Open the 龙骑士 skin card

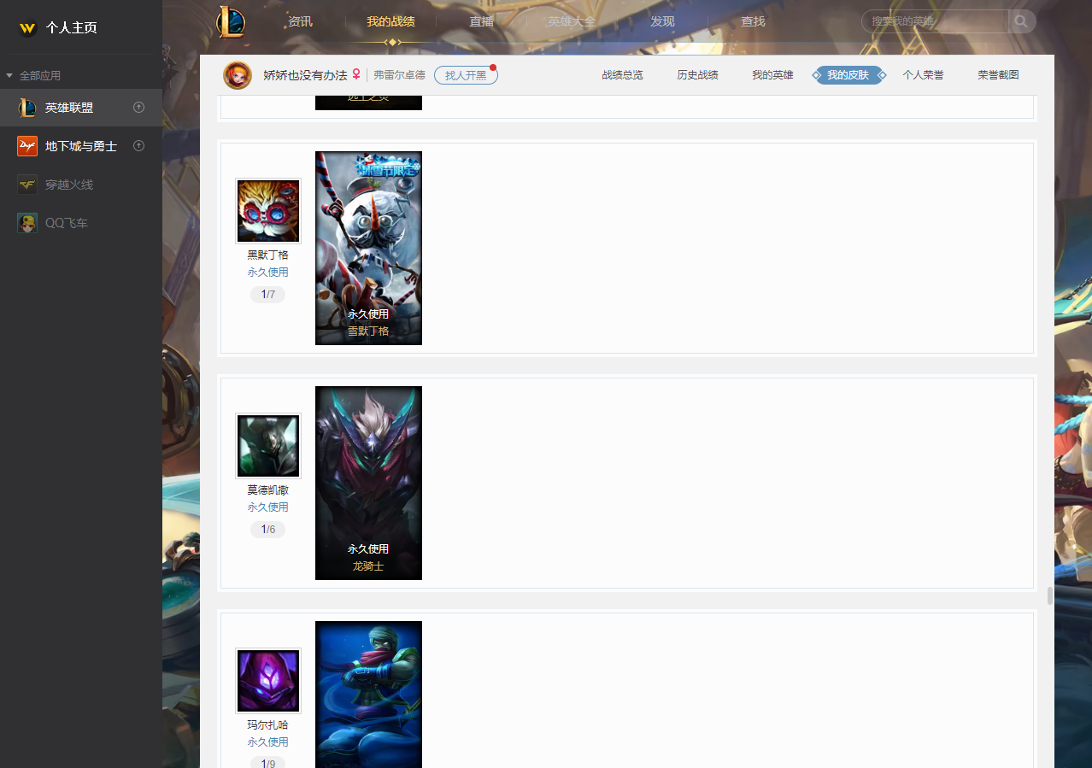coord(368,483)
